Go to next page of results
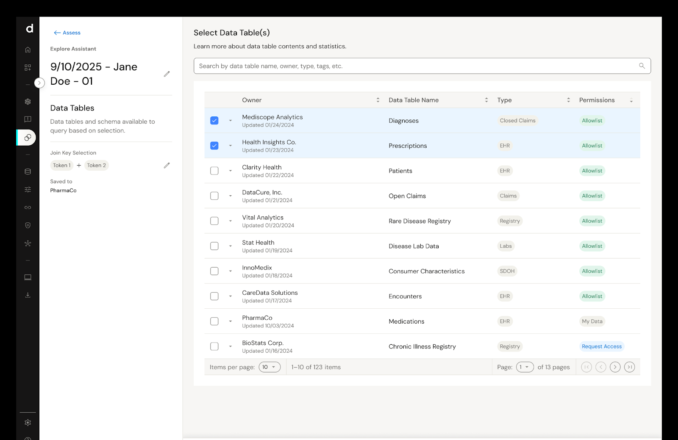The image size is (678, 440). click(x=615, y=367)
